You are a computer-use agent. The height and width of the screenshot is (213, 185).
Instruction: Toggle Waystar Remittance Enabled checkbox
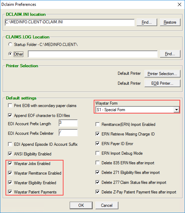[x=10, y=173]
